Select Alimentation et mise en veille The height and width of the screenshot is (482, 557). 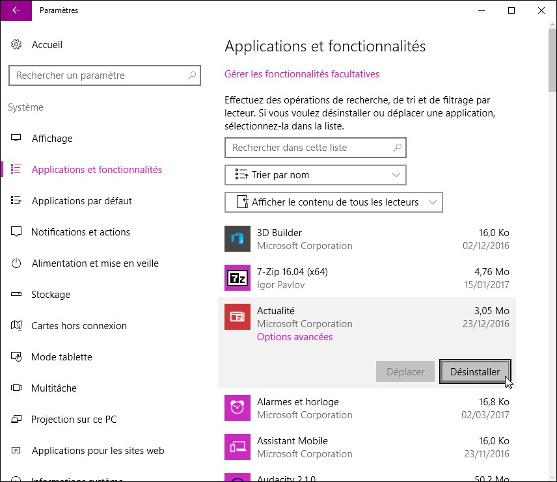(x=95, y=263)
